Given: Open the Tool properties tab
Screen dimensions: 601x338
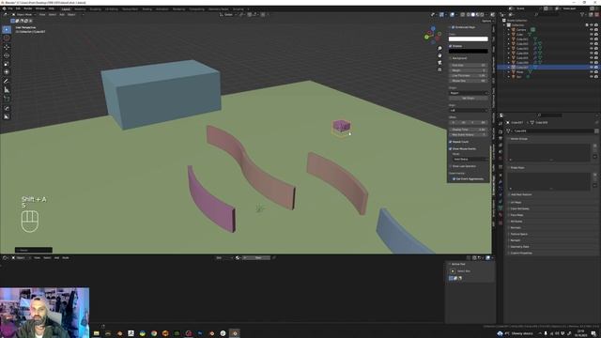Looking at the screenshot, I should click(x=501, y=123).
